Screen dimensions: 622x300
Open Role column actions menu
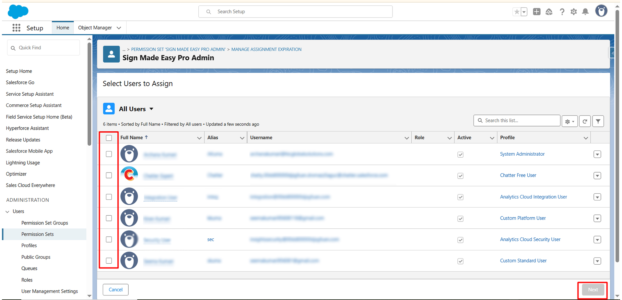point(449,138)
